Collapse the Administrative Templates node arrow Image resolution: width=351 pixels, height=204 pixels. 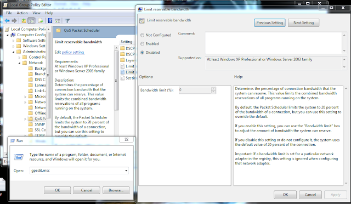[13, 52]
